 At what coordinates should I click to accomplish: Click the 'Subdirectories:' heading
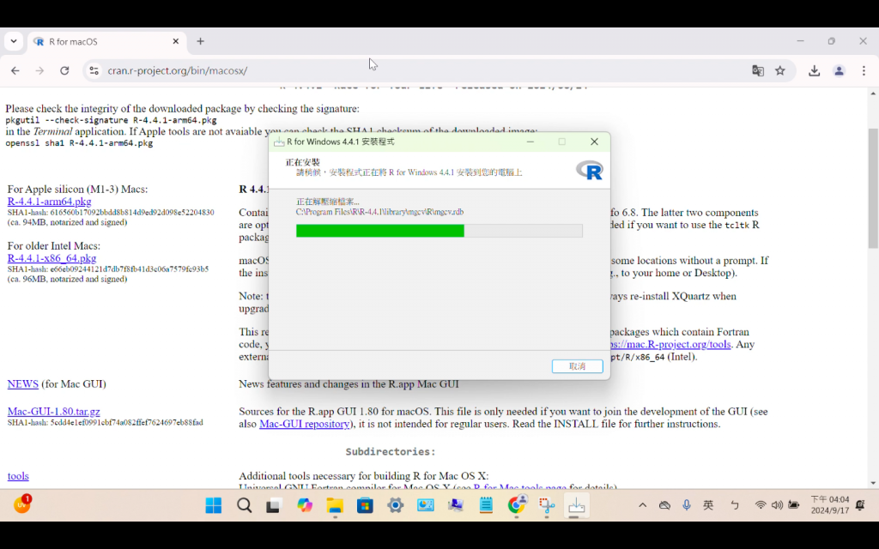[x=391, y=451]
